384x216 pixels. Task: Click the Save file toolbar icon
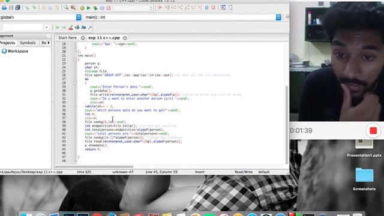11,8
